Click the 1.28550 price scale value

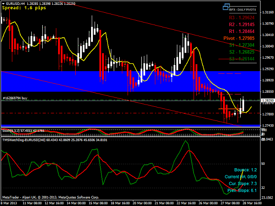pyautogui.click(x=268, y=91)
